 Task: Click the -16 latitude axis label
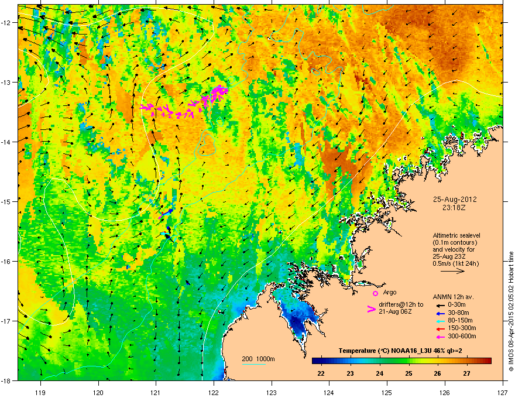pyautogui.click(x=7, y=262)
